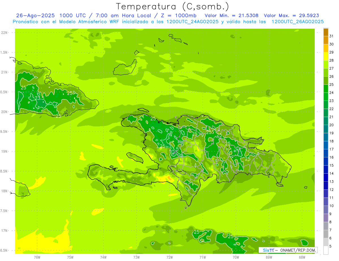Click the "18N" latitude label
The width and height of the screenshot is (339, 261).
click(x=5, y=191)
